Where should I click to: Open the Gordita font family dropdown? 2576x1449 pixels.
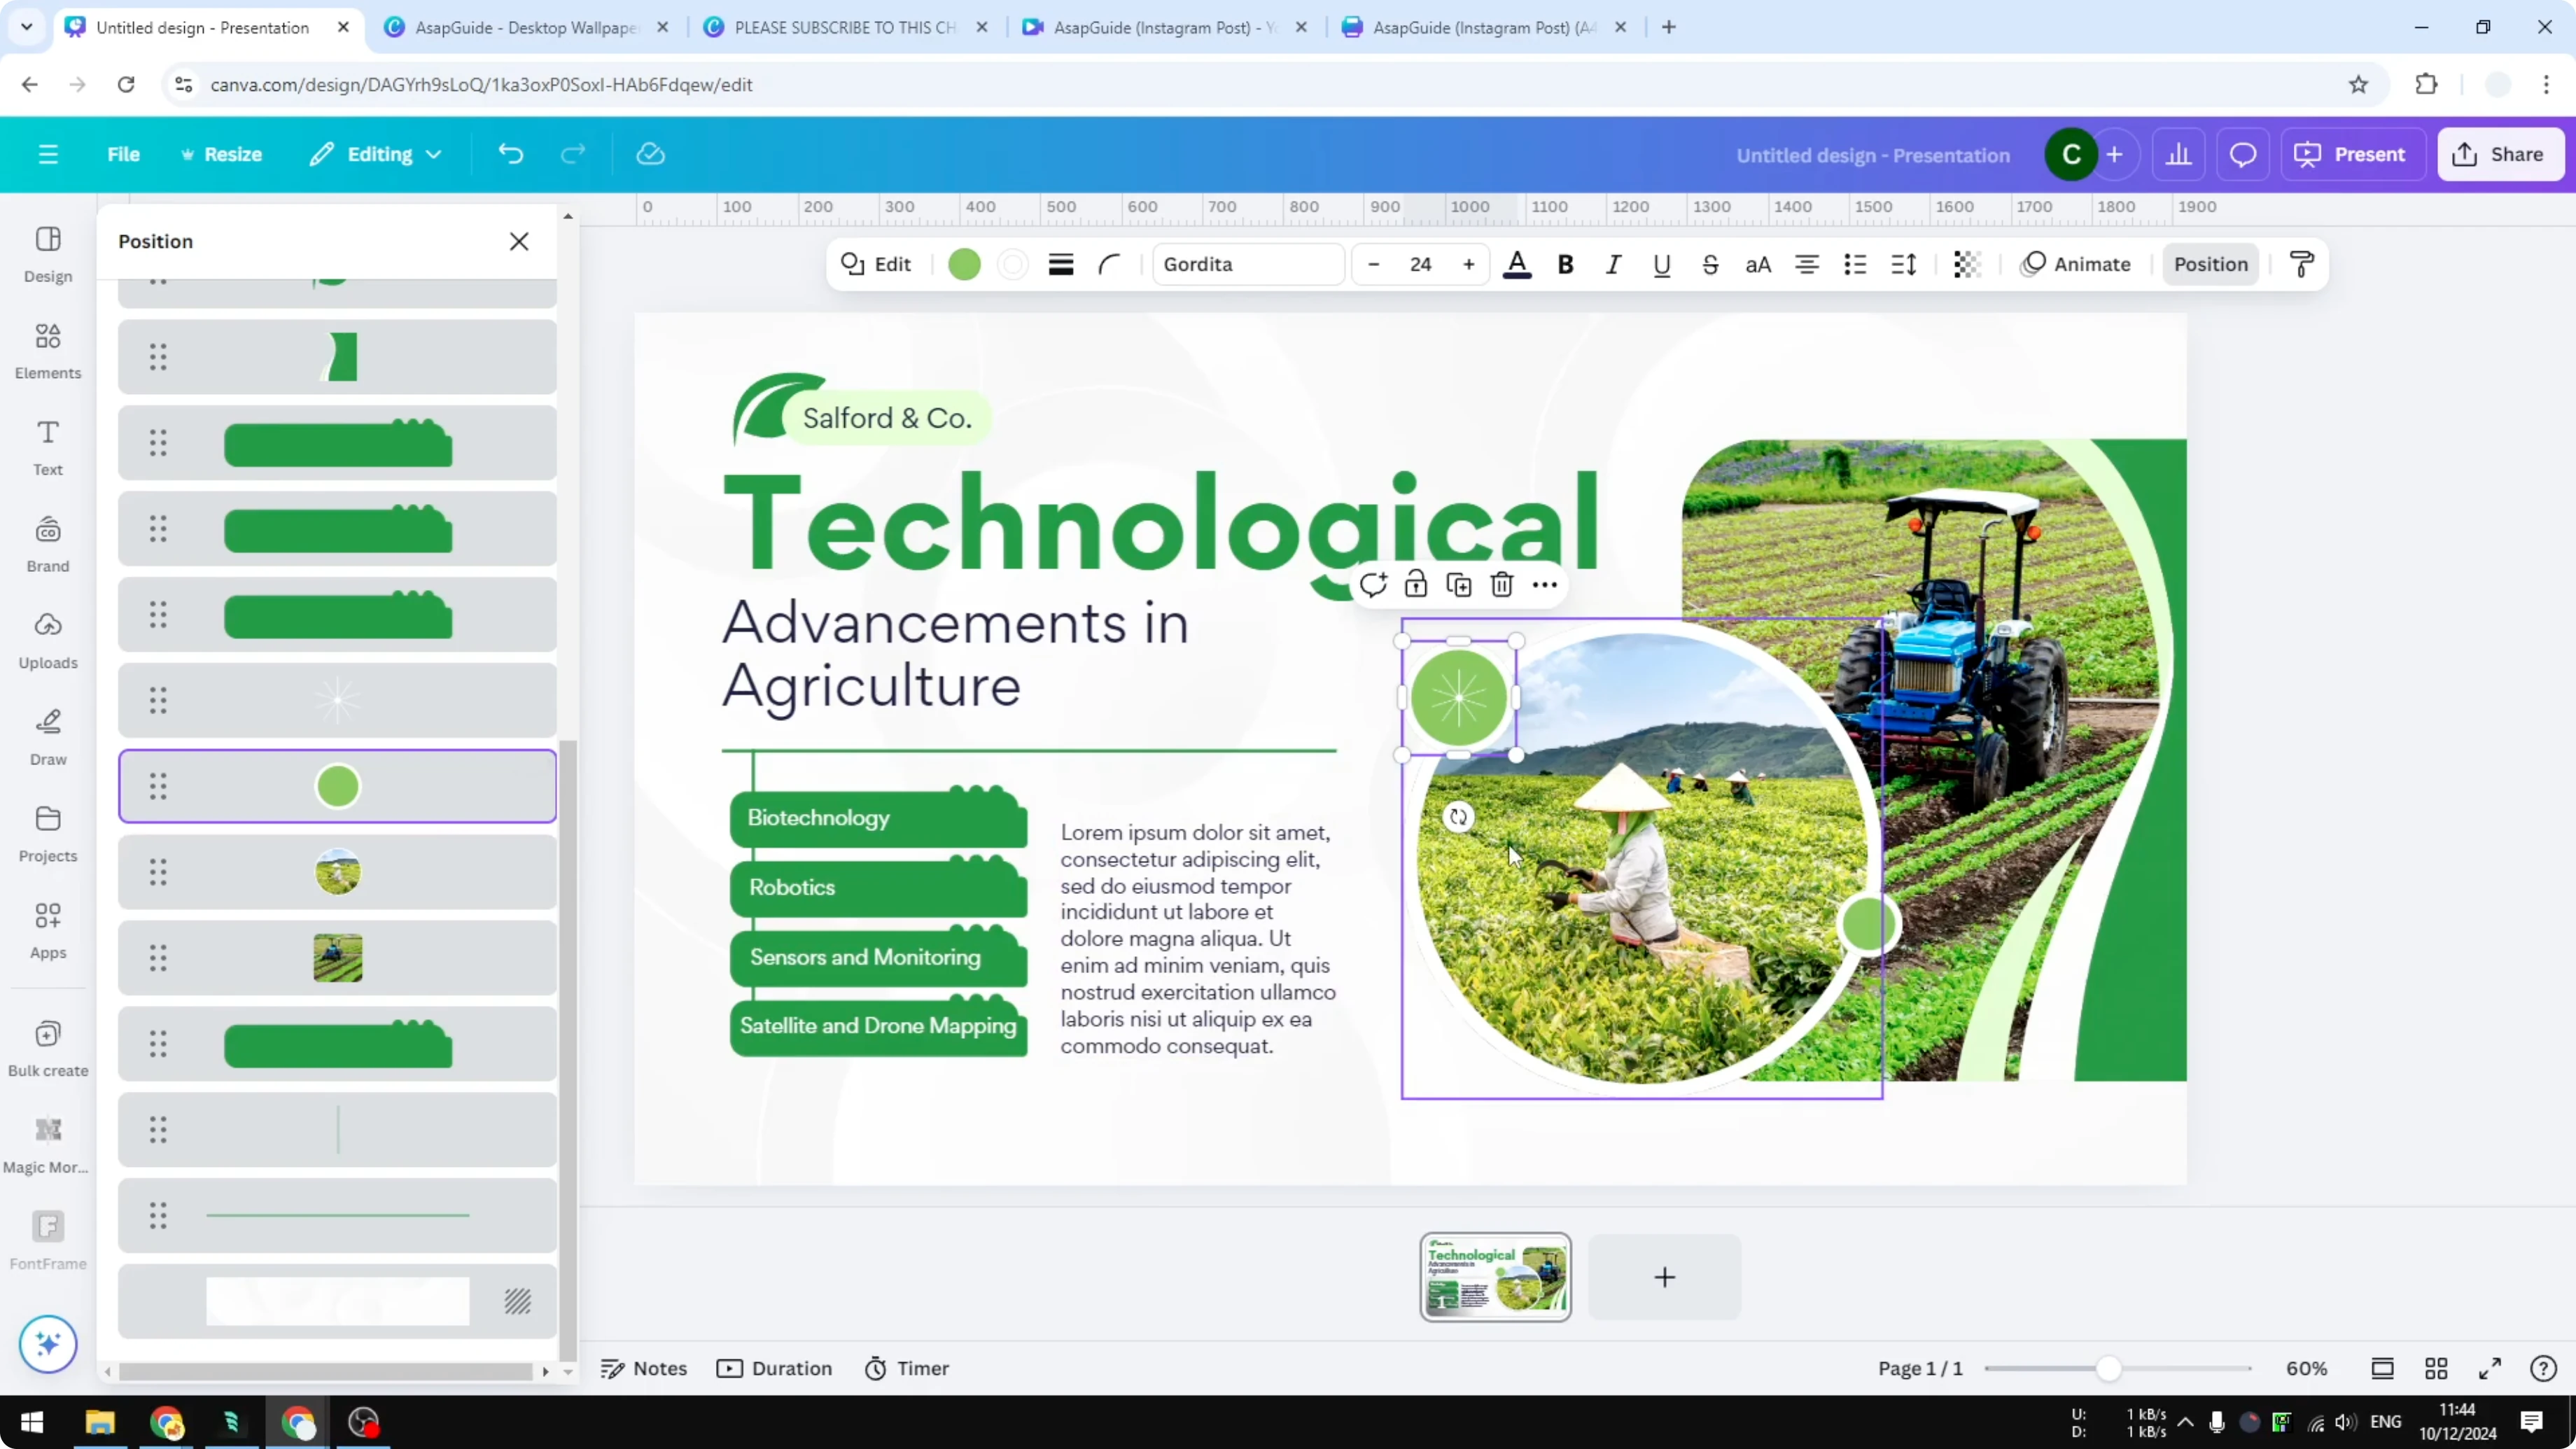tap(1247, 264)
